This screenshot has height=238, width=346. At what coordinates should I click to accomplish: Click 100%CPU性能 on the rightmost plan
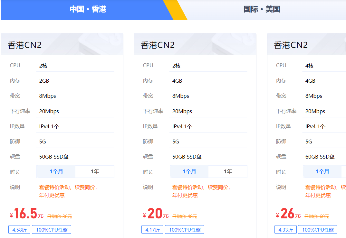tap(318, 229)
